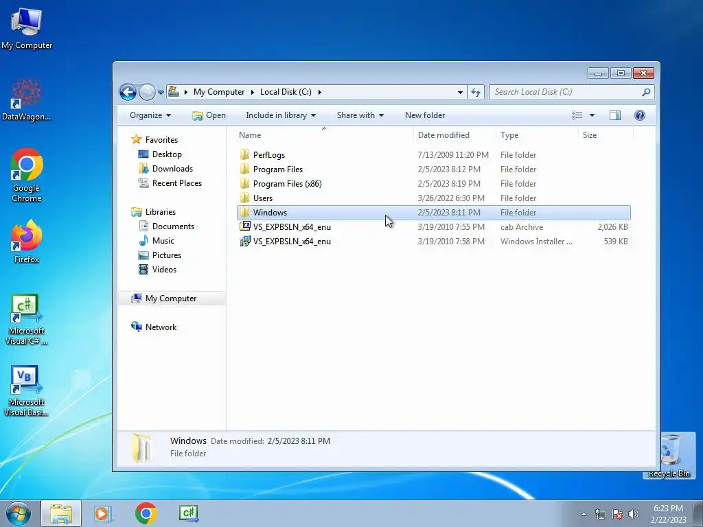Image resolution: width=703 pixels, height=527 pixels.
Task: Open the recent pages dropdown arrow
Action: 161,93
